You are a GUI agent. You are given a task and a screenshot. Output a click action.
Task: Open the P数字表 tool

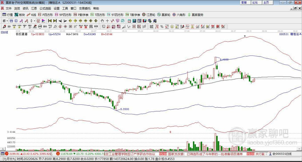click(81, 15)
